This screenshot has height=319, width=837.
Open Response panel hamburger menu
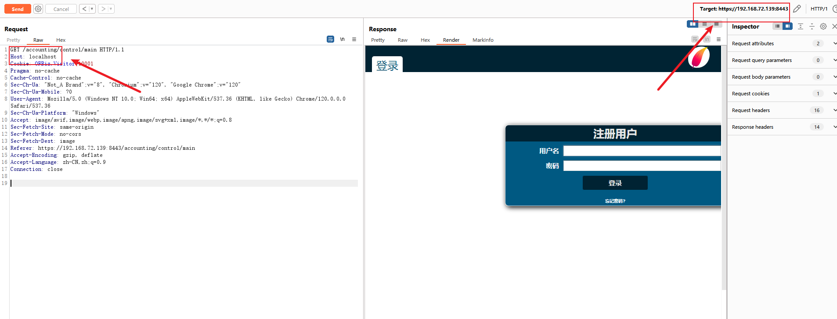718,39
